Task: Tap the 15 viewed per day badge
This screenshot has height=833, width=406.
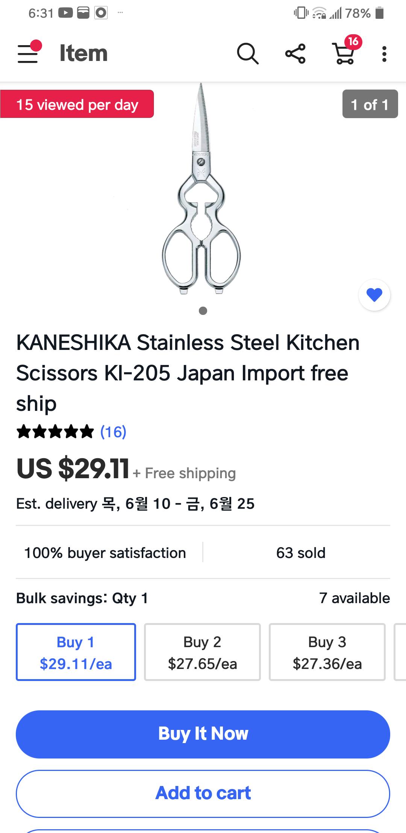Action: (x=77, y=104)
